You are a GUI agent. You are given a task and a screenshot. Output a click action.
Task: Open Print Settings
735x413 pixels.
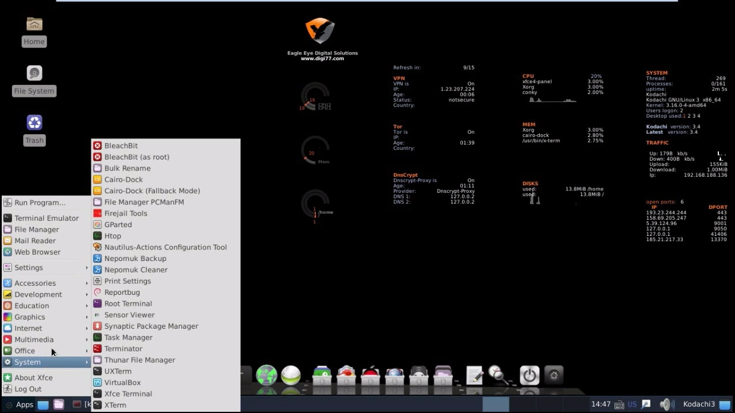tap(165, 281)
